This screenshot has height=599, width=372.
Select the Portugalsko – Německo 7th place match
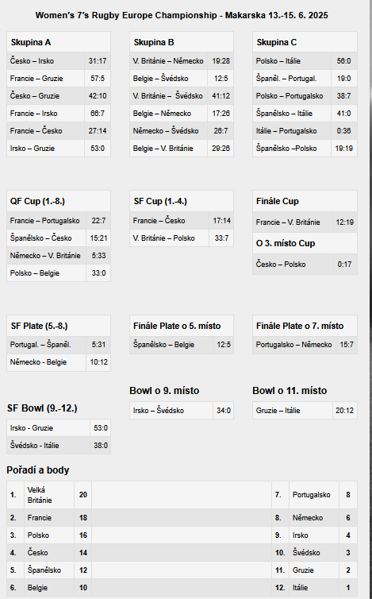click(305, 345)
